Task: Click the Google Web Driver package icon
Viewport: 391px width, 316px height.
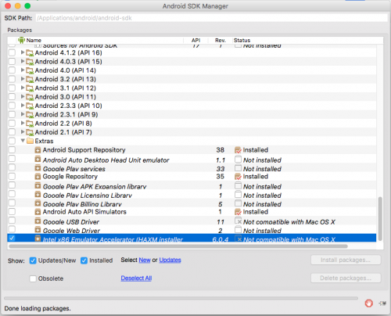Action: (x=38, y=230)
